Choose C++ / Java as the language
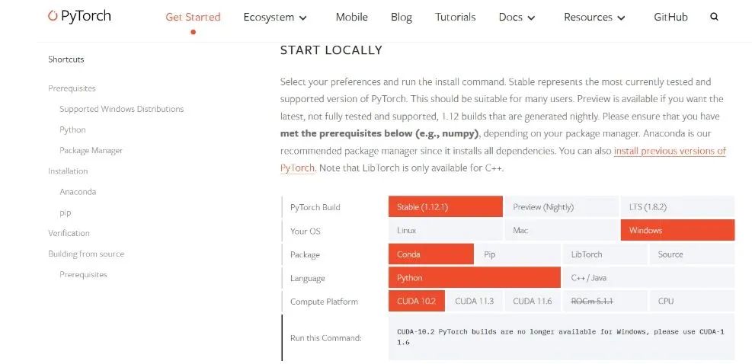Image resolution: width=752 pixels, height=364 pixels. (648, 278)
